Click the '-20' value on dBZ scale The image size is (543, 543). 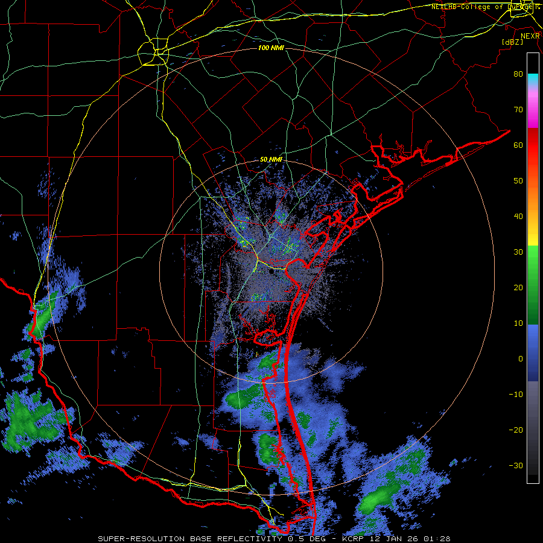click(x=516, y=430)
